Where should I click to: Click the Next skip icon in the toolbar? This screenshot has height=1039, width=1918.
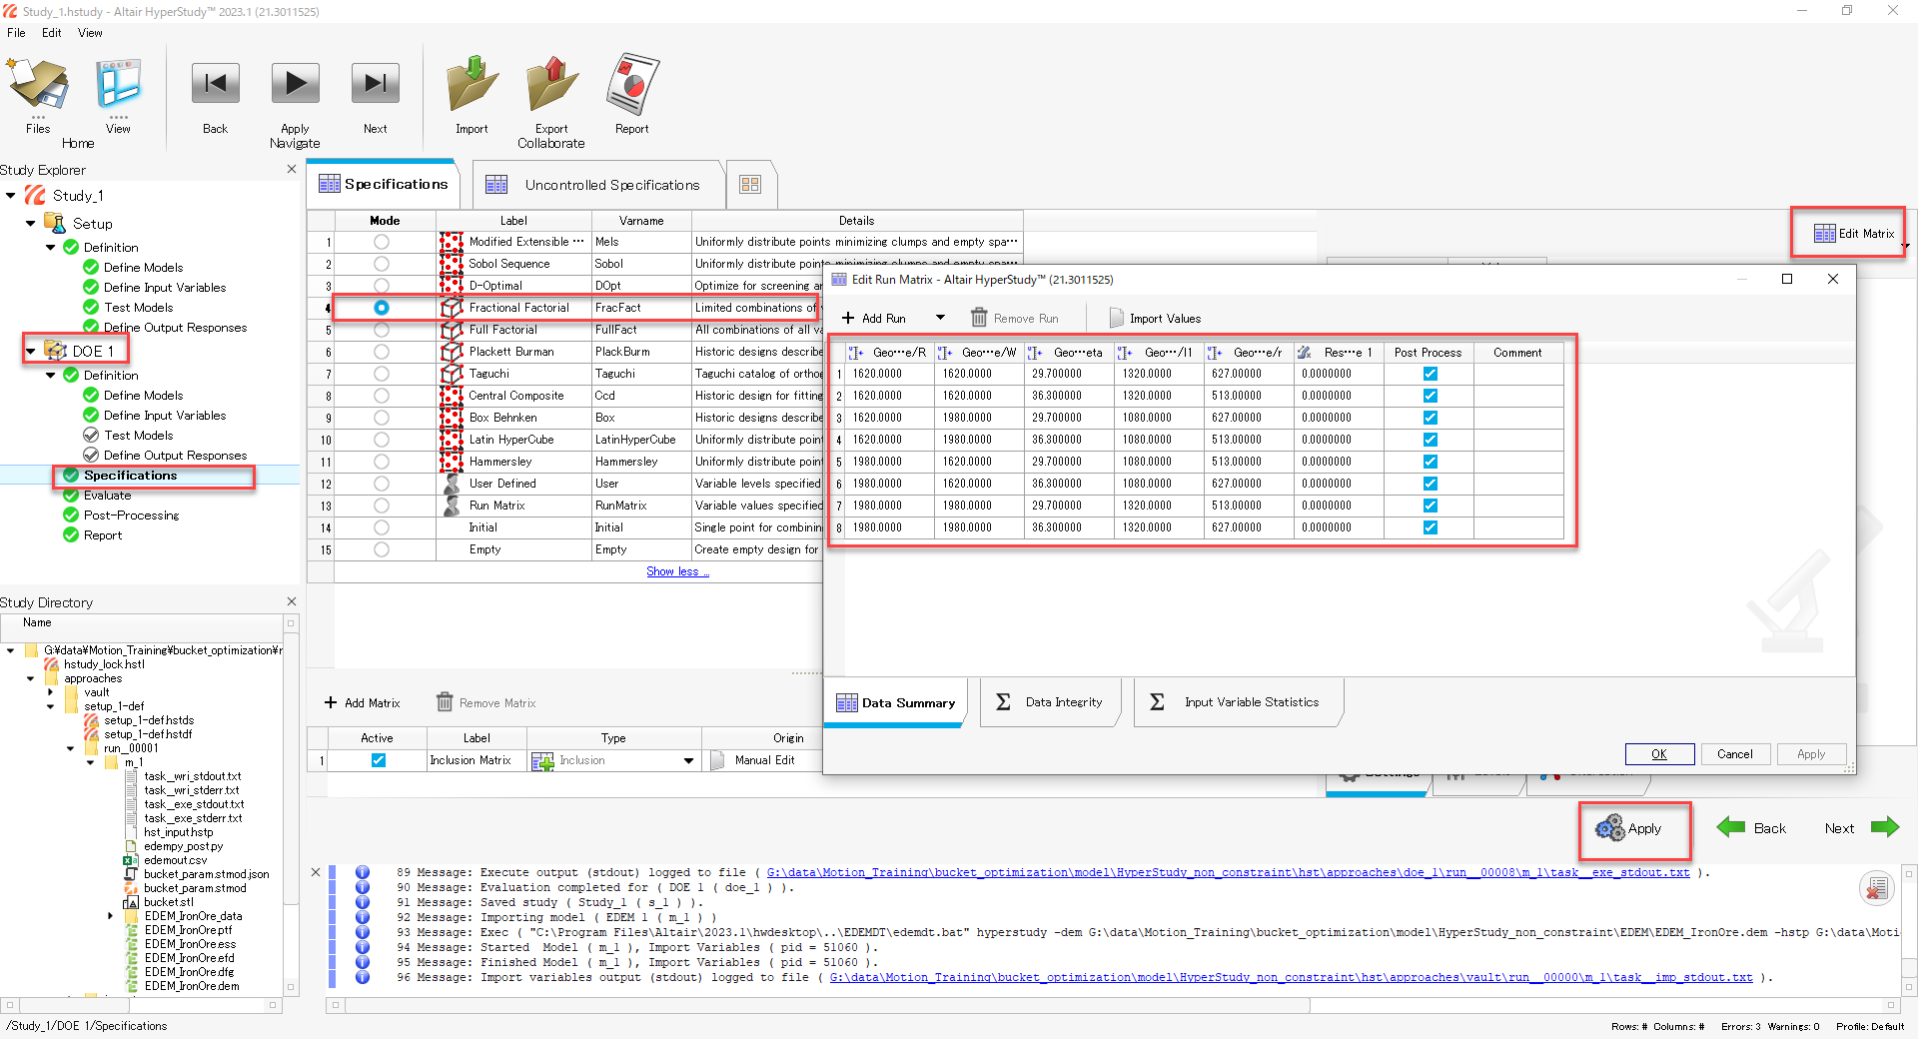375,84
